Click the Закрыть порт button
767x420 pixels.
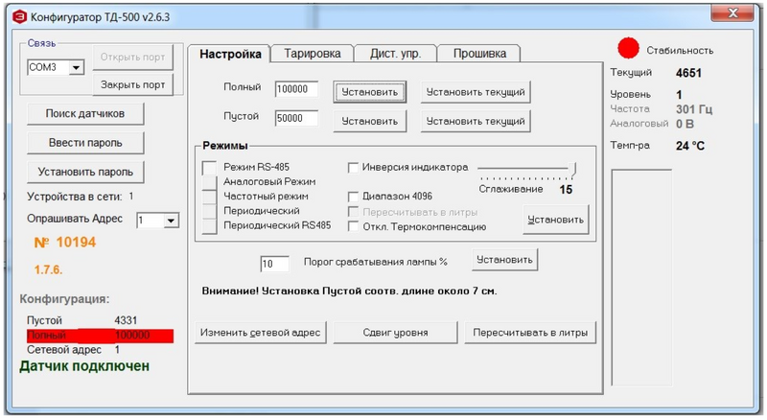(x=132, y=84)
